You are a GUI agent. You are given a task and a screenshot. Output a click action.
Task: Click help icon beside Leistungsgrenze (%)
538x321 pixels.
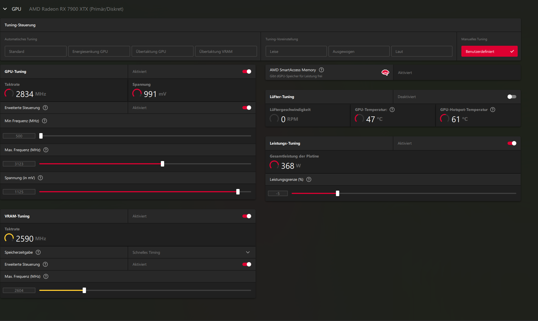coord(309,179)
